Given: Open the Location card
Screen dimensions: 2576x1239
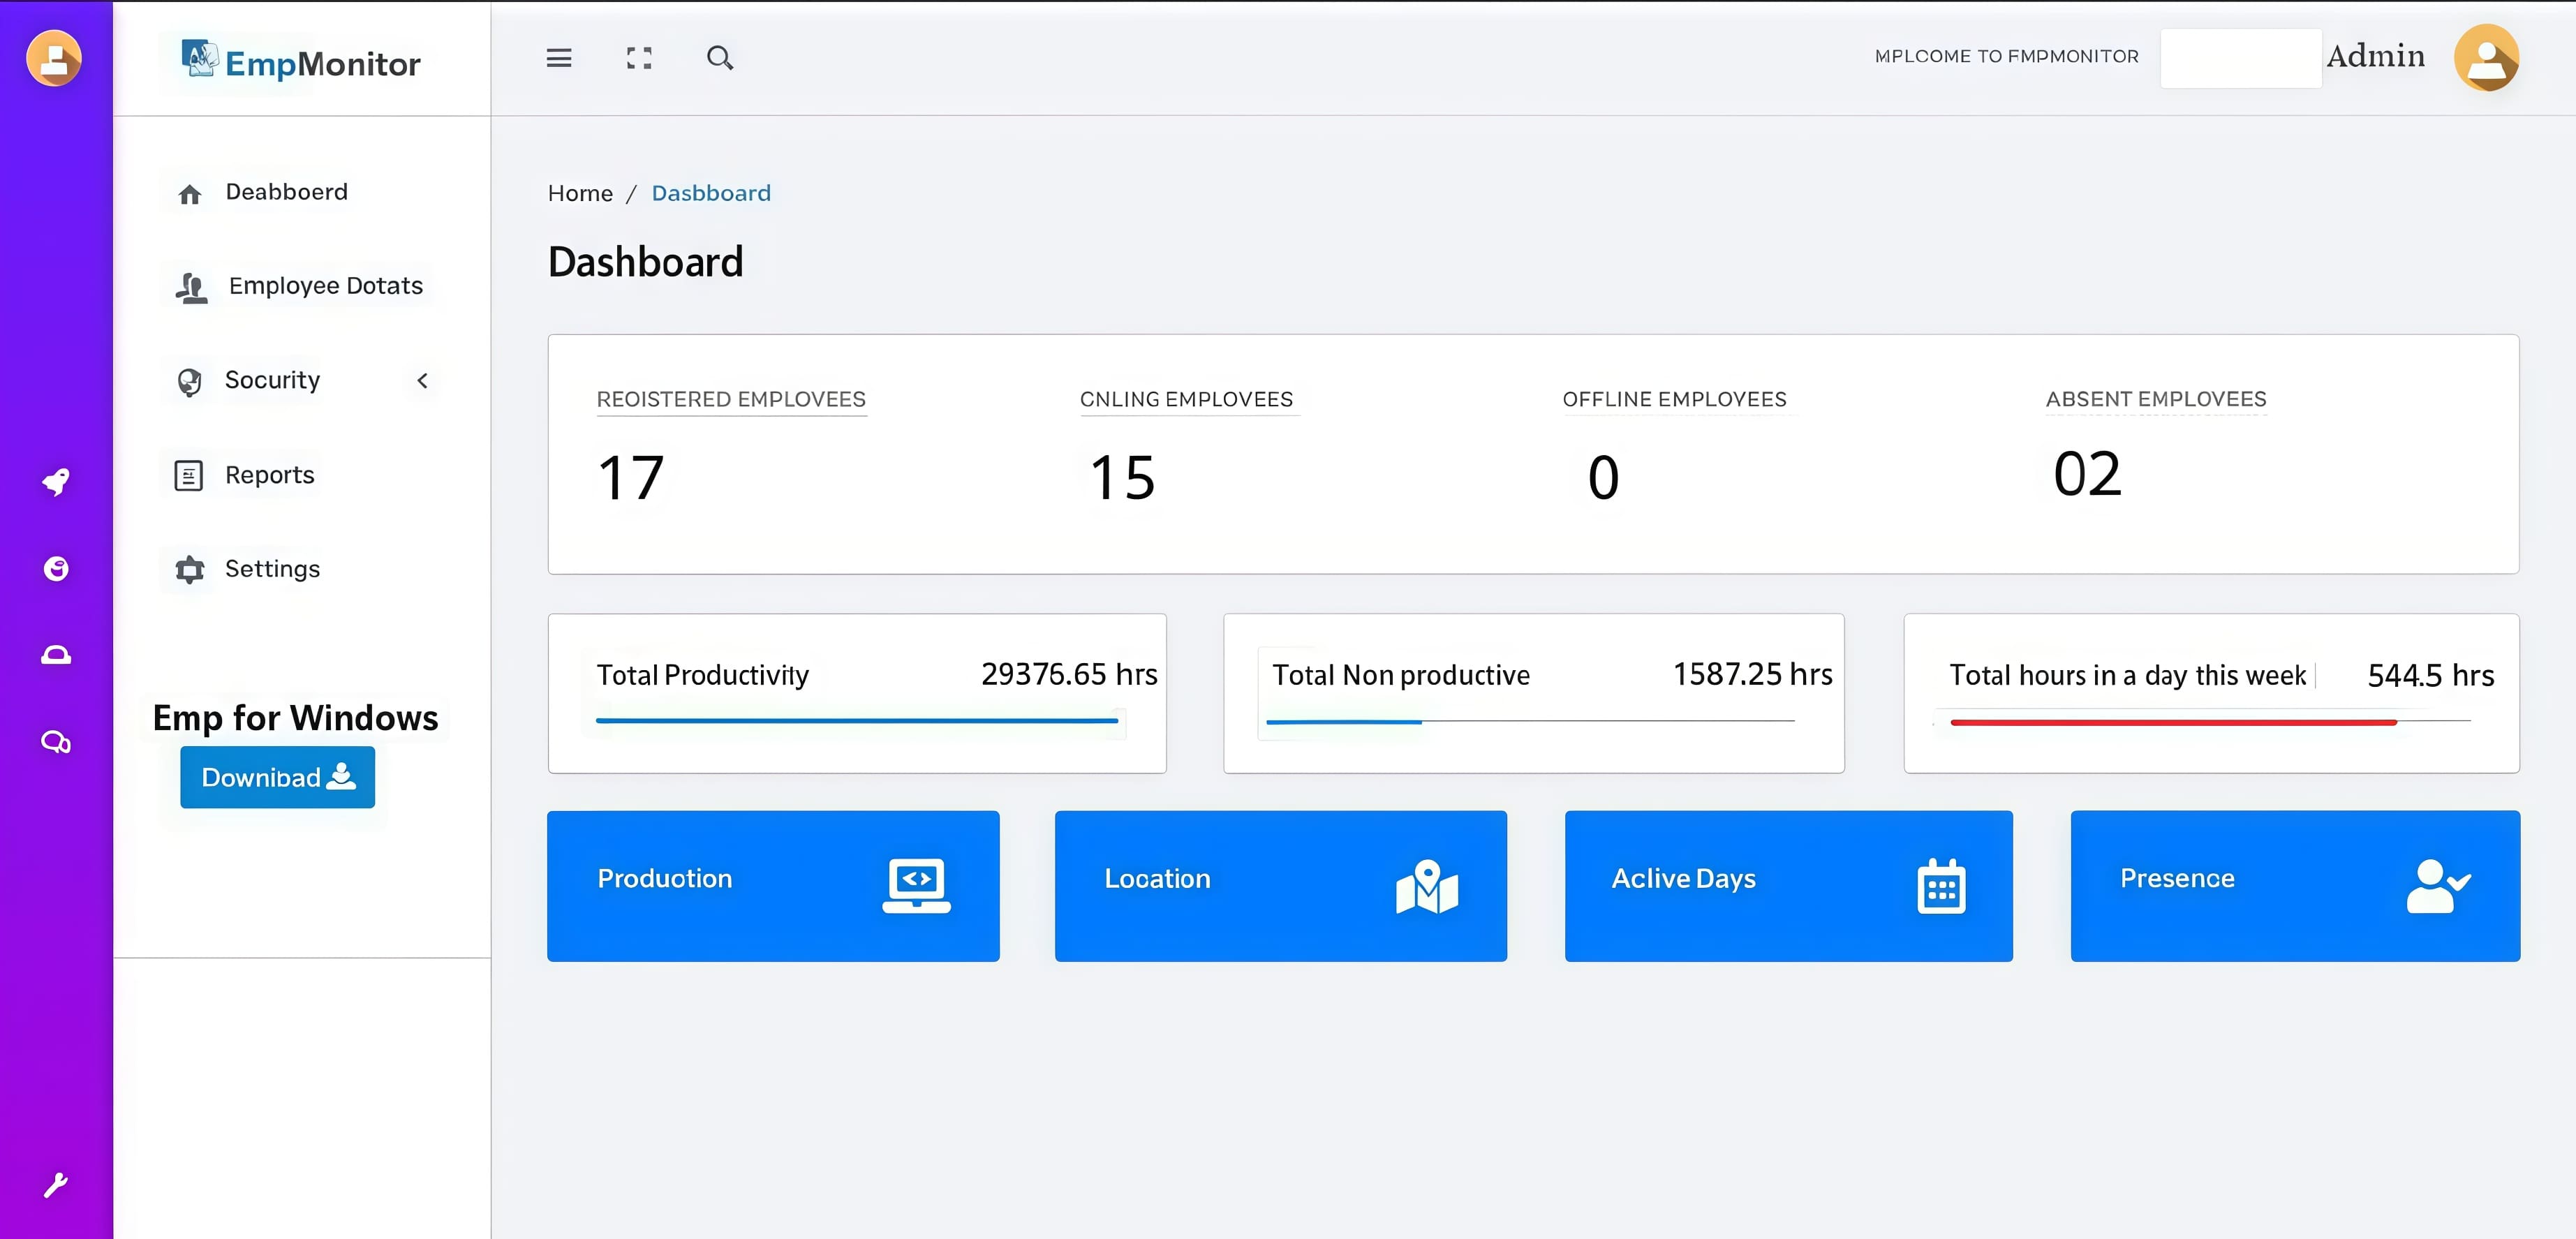Looking at the screenshot, I should click(1280, 886).
